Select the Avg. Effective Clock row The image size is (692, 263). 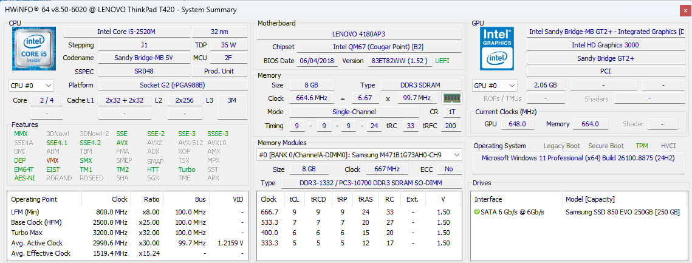(127, 253)
